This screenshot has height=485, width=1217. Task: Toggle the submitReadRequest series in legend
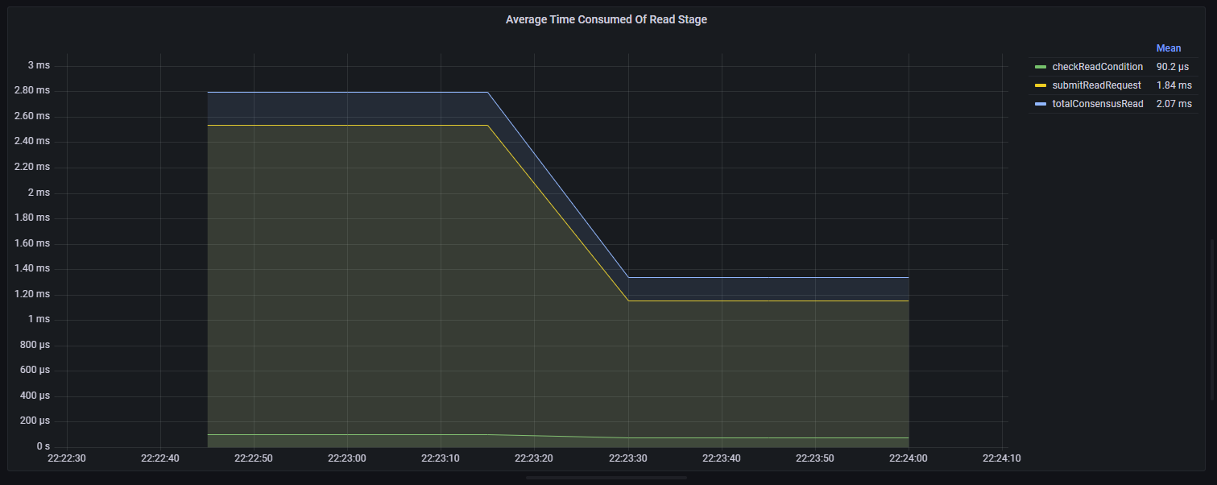(x=1096, y=85)
